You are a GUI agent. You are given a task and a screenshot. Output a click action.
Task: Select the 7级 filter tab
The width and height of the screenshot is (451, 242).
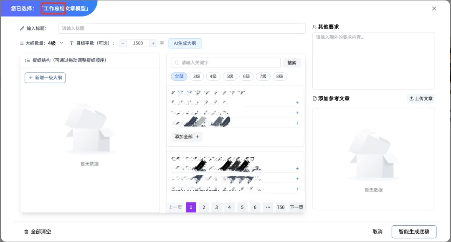click(263, 77)
